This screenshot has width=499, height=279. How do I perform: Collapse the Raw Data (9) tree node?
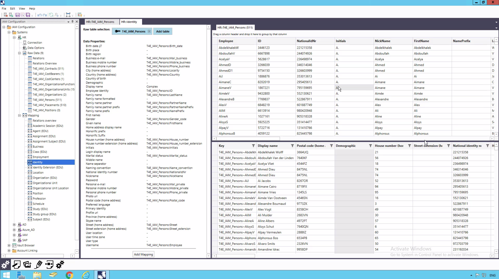pyautogui.click(x=19, y=53)
